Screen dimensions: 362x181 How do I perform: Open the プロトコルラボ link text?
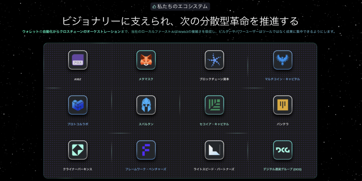78,124
